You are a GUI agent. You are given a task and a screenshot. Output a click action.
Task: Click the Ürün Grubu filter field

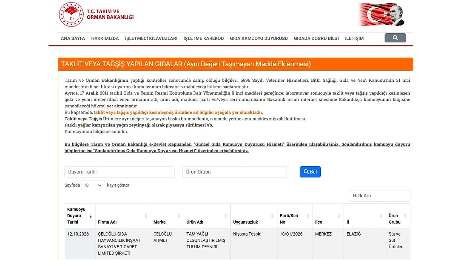point(235,172)
